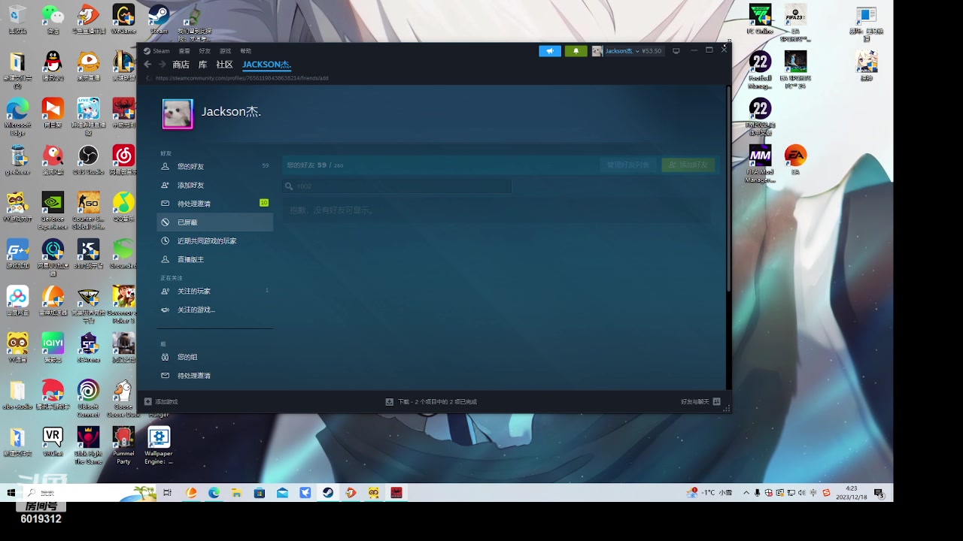Go to the Steam 商店 store tab
Image resolution: width=963 pixels, height=541 pixels.
pos(181,65)
